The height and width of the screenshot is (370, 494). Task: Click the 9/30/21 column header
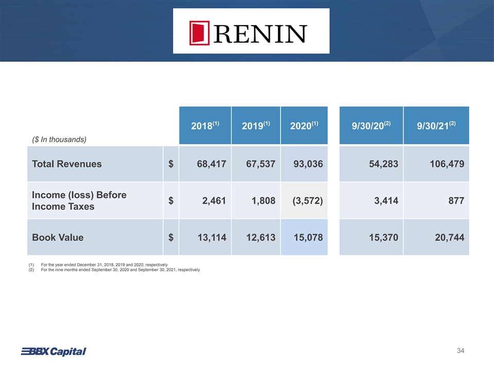point(436,126)
